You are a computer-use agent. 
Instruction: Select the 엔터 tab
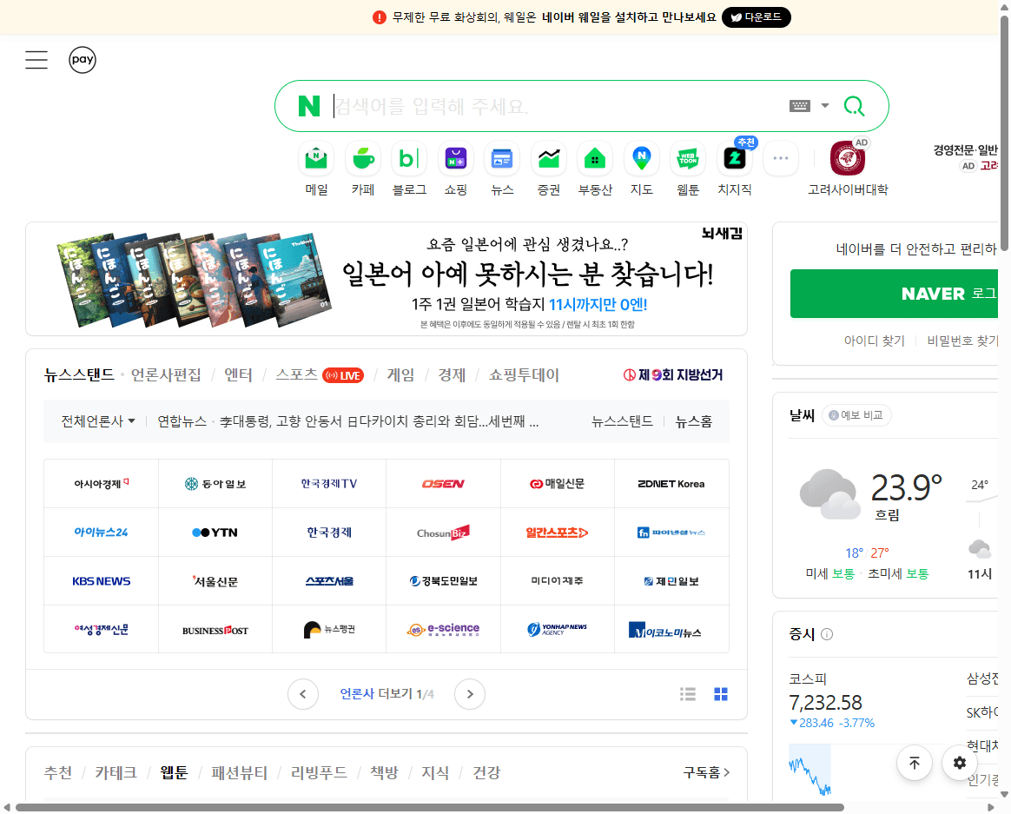click(238, 374)
